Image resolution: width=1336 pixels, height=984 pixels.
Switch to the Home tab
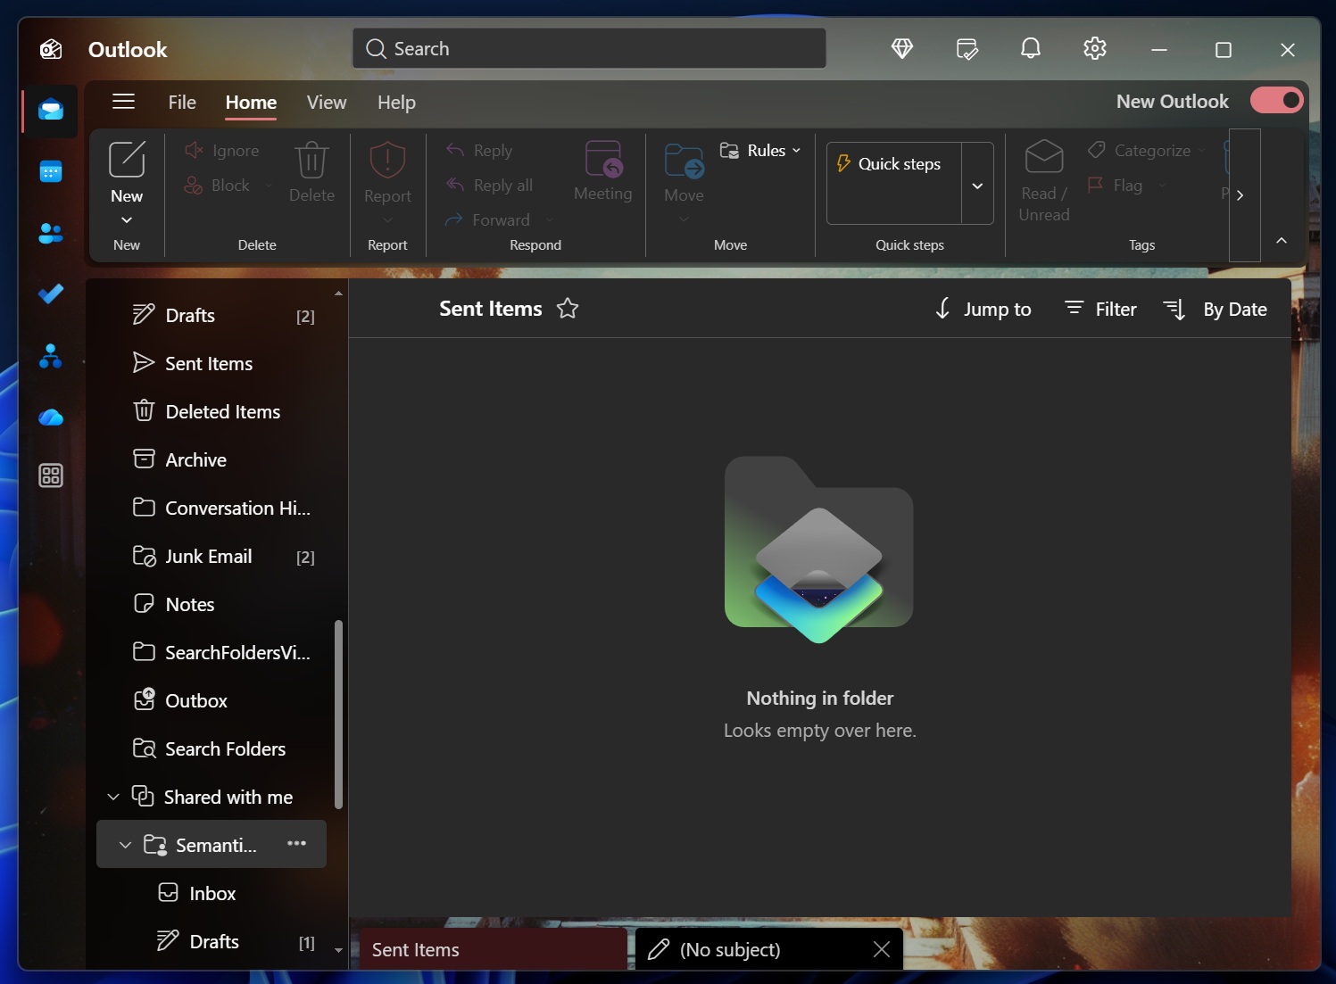pos(251,103)
